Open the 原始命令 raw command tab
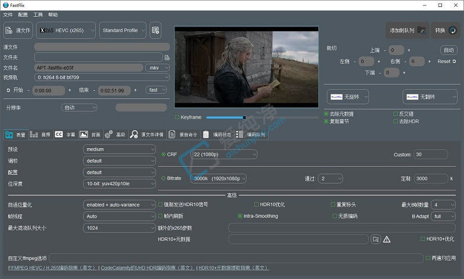This screenshot has width=464, height=279. 183,135
